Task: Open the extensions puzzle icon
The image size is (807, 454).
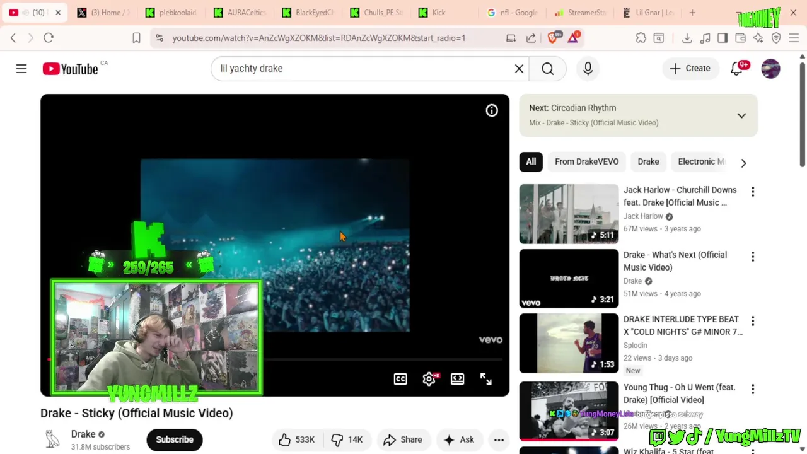Action: click(641, 38)
